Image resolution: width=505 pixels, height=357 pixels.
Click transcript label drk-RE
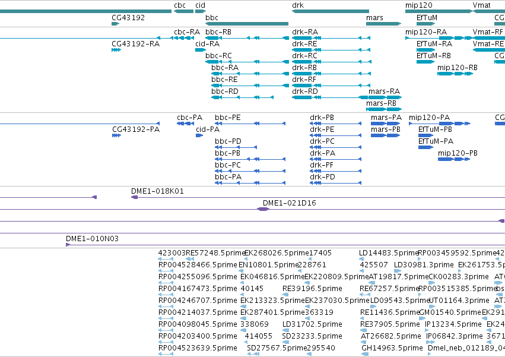(304, 44)
